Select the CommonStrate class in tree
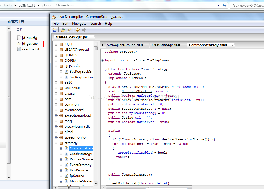This screenshot has height=189, width=264. pos(82,148)
